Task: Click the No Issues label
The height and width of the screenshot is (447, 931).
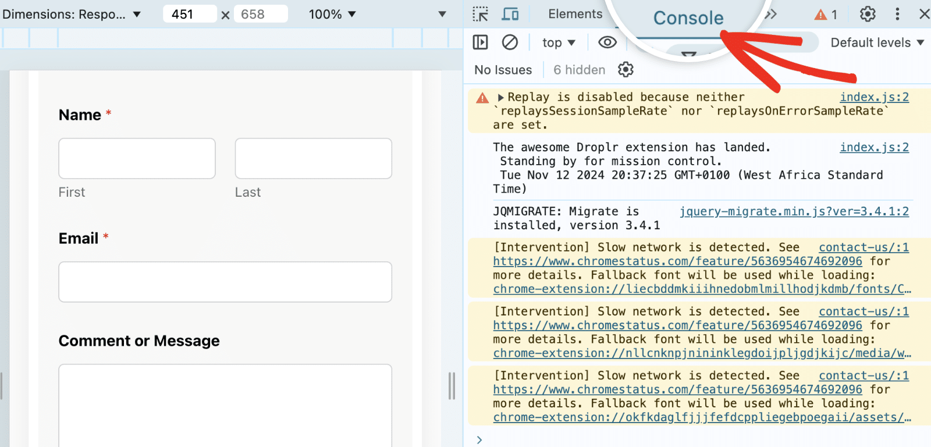Action: [x=503, y=70]
